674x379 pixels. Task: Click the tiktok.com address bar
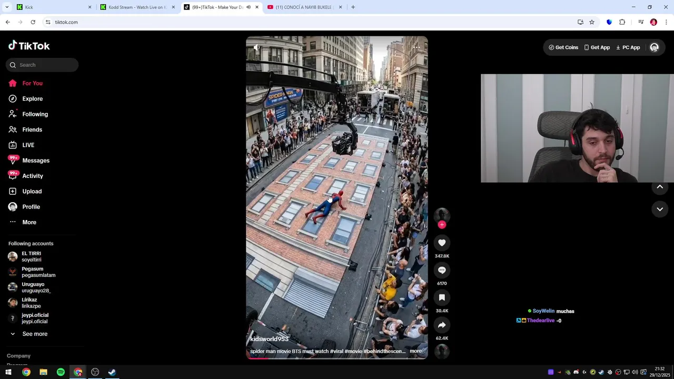pos(311,22)
